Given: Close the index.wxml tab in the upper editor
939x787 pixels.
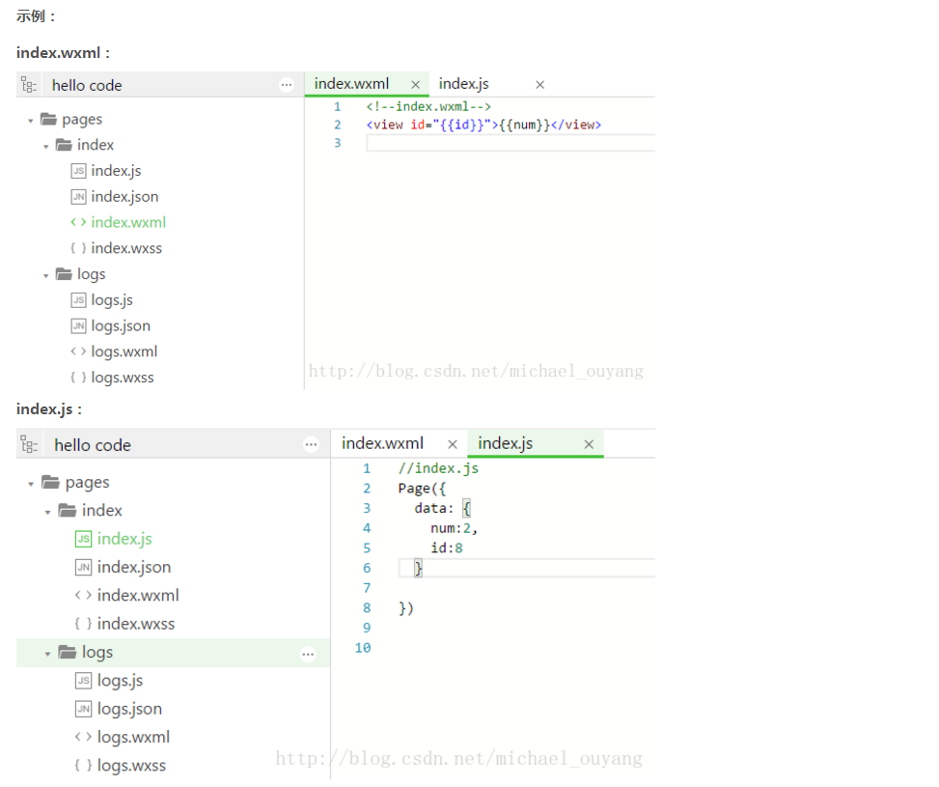Looking at the screenshot, I should pos(416,85).
